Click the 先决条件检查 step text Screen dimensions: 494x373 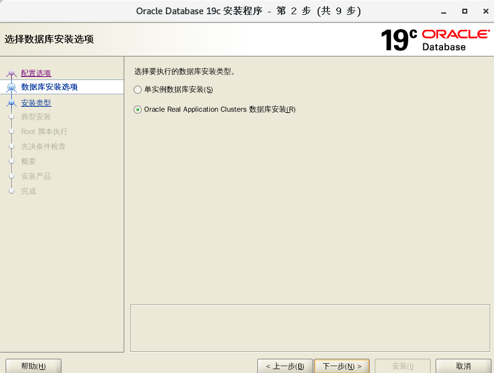[x=43, y=146]
